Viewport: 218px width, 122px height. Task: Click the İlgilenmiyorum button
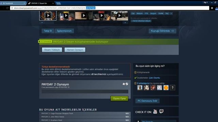(64, 31)
